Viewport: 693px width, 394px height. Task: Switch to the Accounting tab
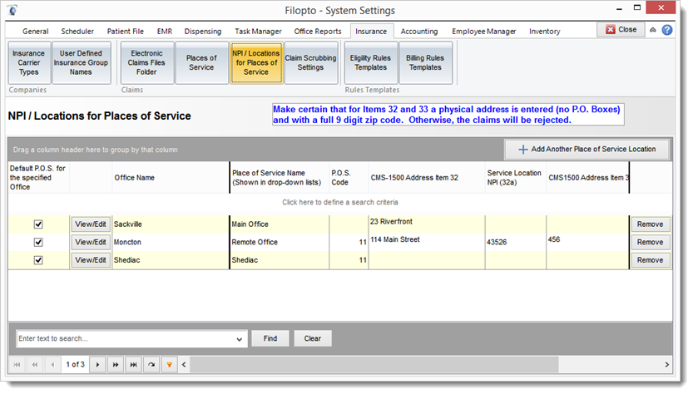[419, 32]
